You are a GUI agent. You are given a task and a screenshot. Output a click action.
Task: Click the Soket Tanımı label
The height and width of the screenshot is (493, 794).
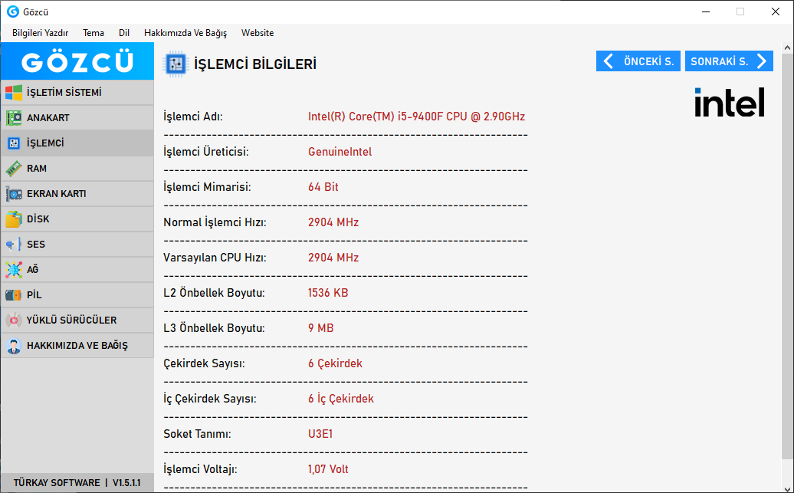[x=197, y=434]
